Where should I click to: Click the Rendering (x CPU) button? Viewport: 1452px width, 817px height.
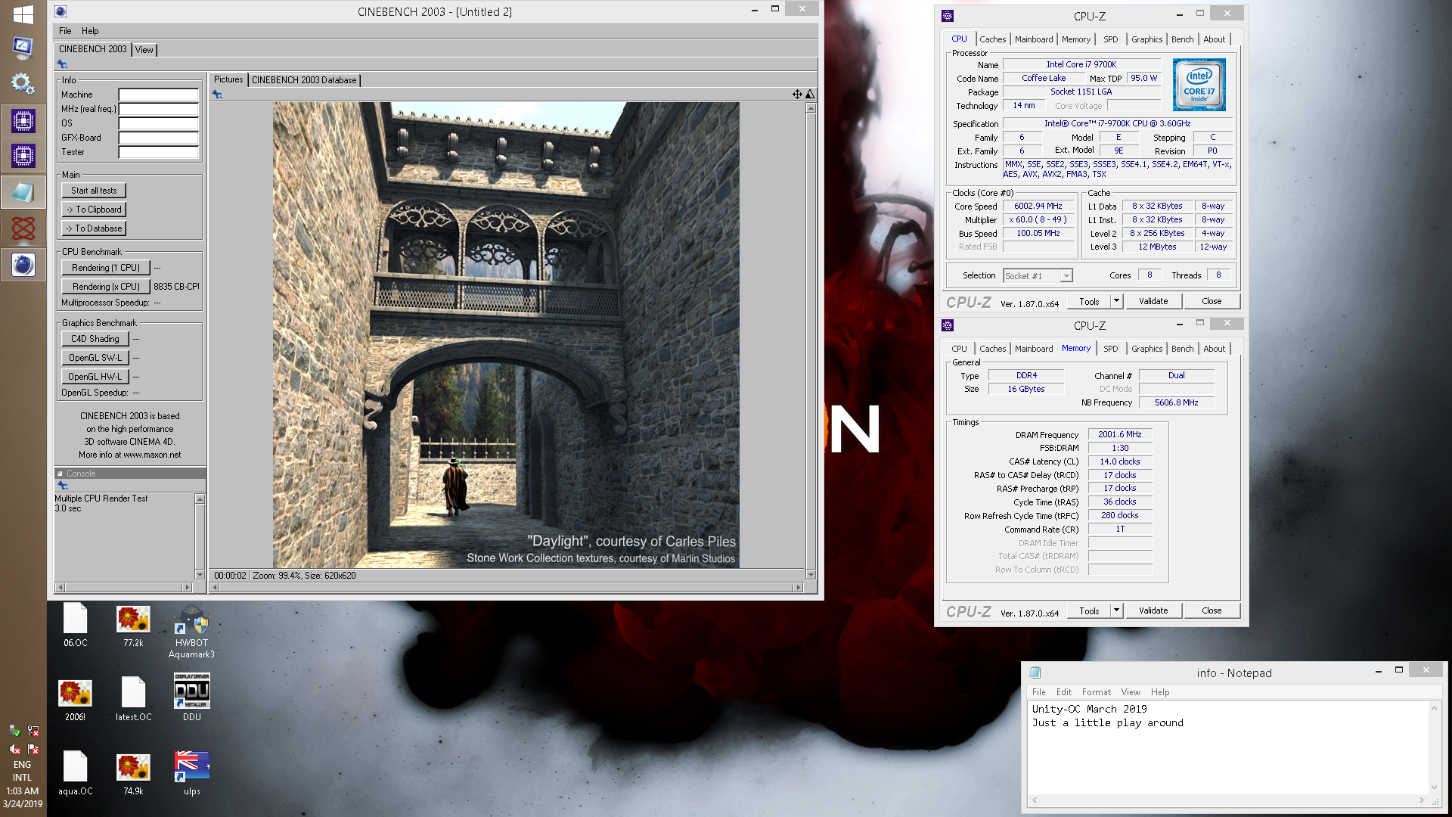coord(105,287)
